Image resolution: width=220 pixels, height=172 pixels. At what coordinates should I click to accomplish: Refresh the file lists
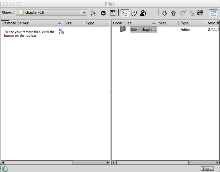point(103,13)
